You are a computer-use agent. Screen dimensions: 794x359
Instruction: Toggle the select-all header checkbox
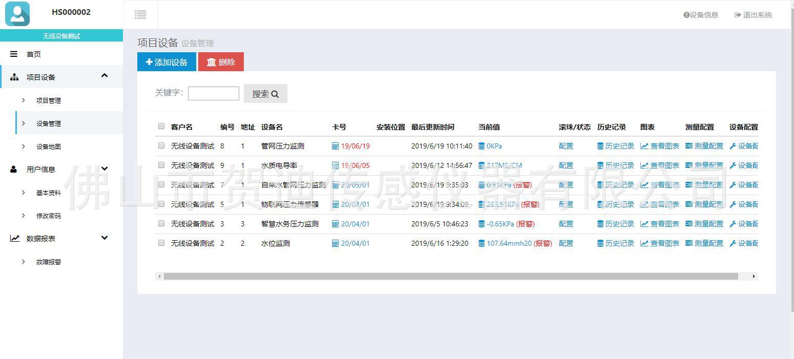(x=161, y=126)
